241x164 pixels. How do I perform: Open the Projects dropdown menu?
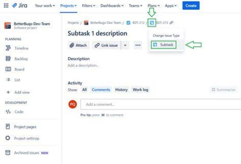68,6
